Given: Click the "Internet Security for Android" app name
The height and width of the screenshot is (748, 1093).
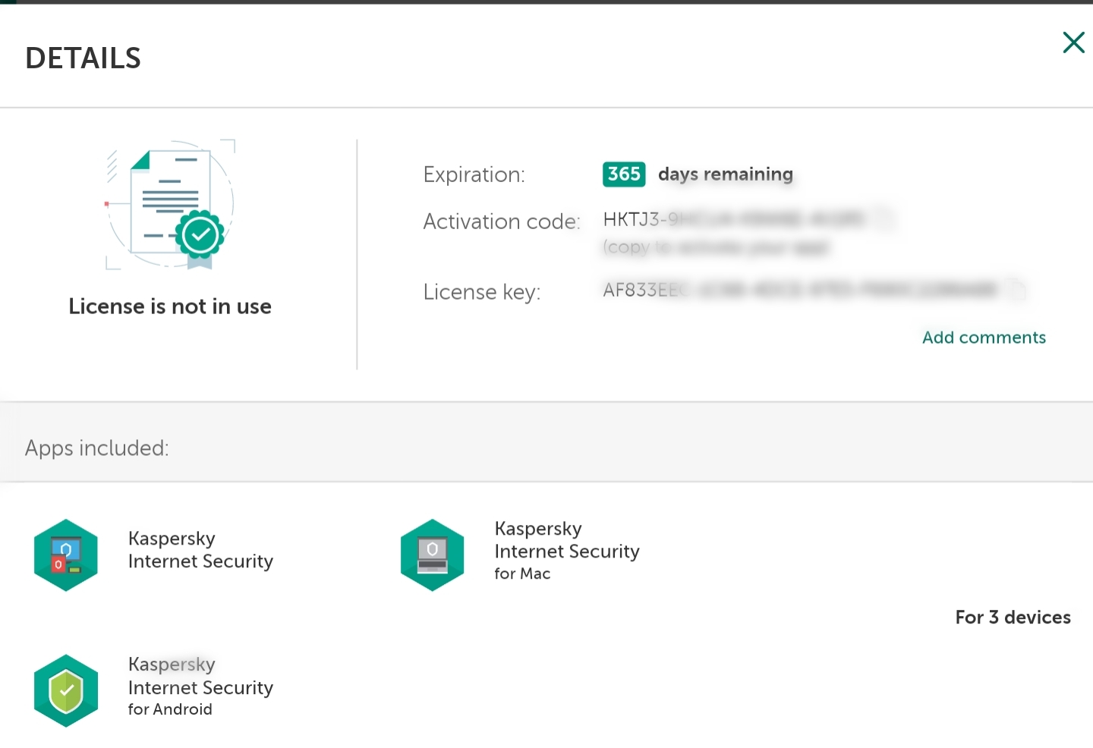Looking at the screenshot, I should [x=200, y=687].
